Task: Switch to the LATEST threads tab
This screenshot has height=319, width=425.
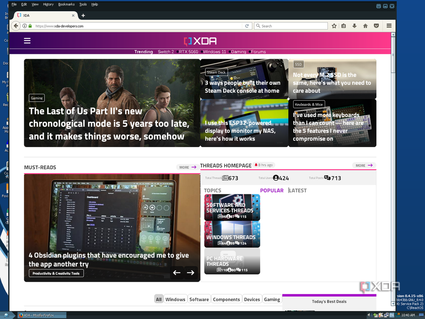Action: (298, 190)
